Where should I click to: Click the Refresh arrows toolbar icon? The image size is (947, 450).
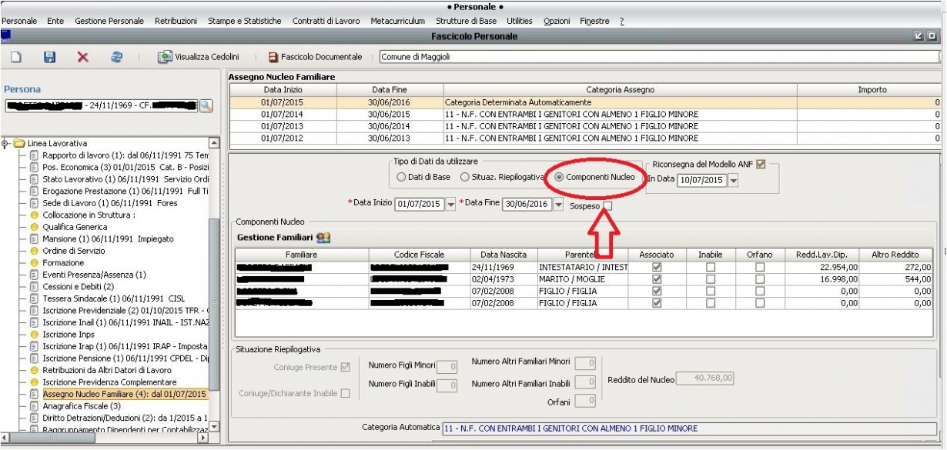point(116,57)
